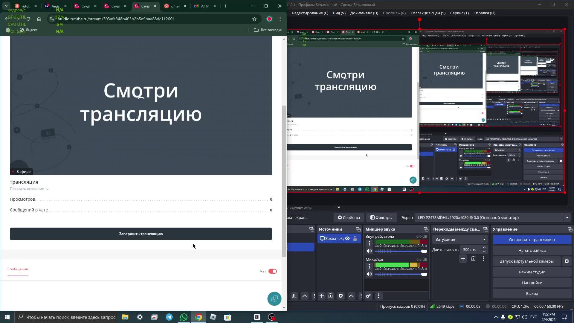Viewport: 574px width, 323px height.
Task: Move scene up arrow in OBS scenes panel
Action: click(305, 296)
